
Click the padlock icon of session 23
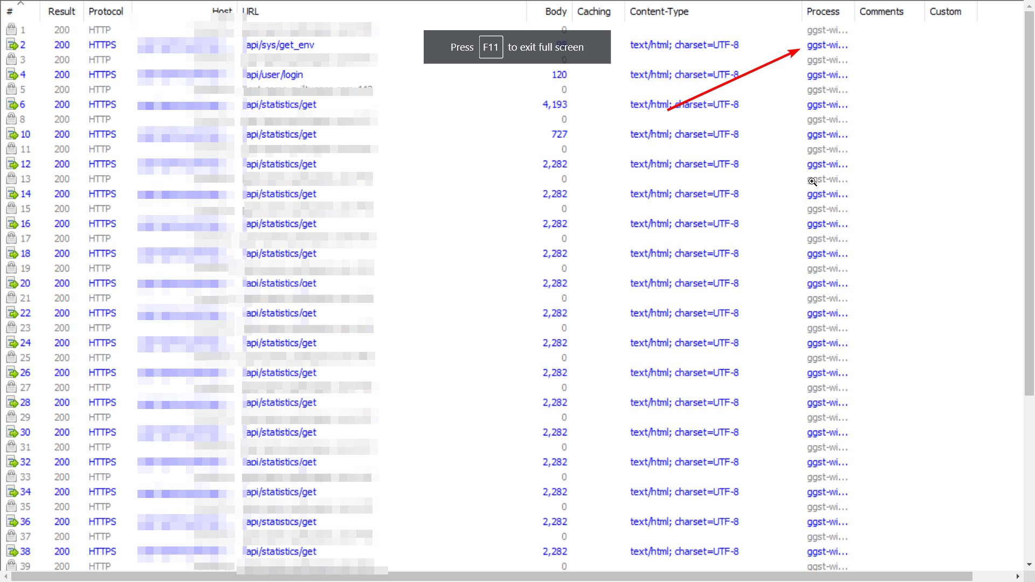click(11, 328)
